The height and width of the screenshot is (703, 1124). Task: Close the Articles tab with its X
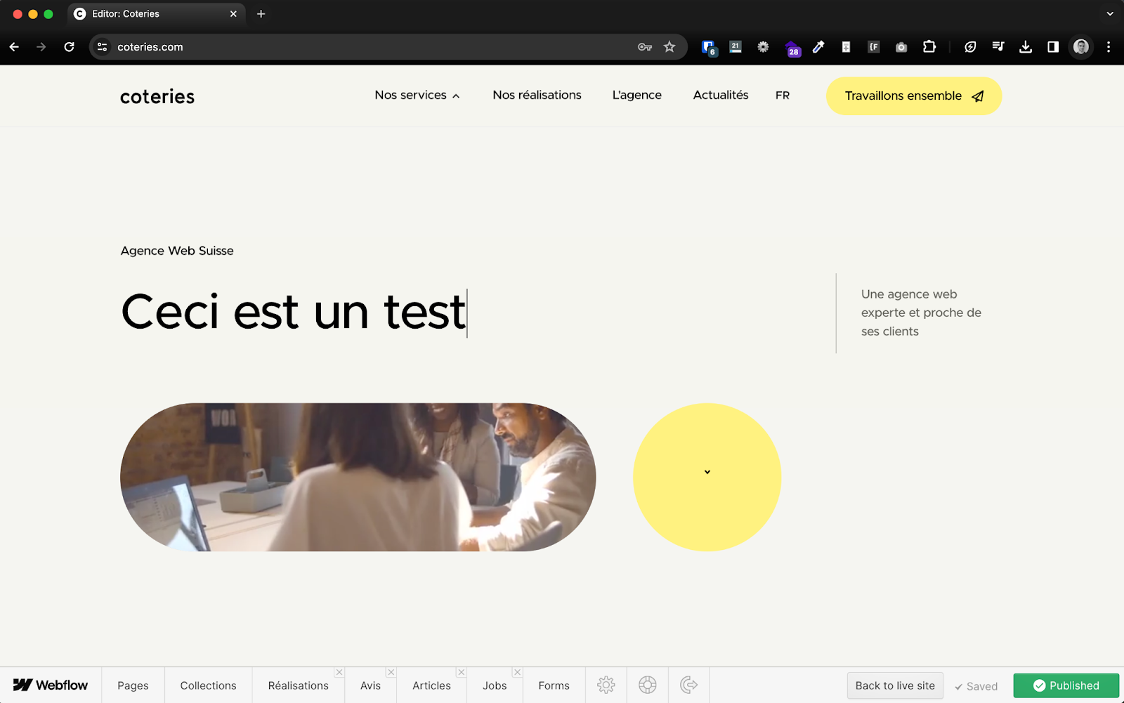click(x=461, y=672)
